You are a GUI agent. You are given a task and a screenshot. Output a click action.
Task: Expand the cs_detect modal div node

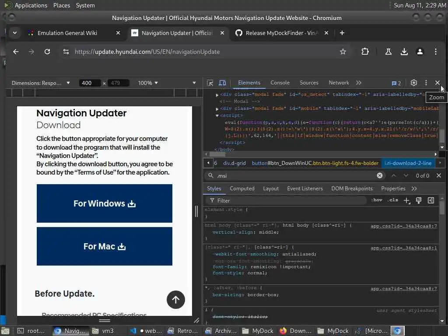coord(217,95)
